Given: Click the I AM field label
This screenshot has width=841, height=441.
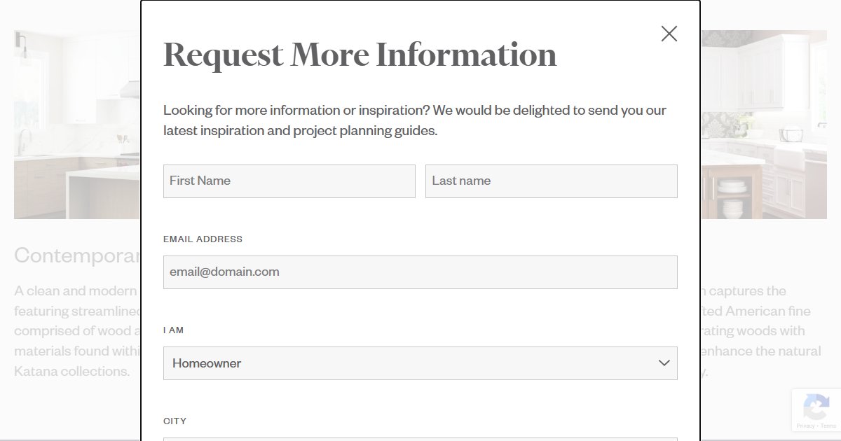Looking at the screenshot, I should tap(173, 330).
